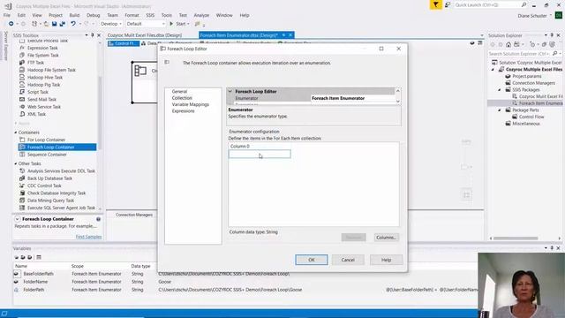The width and height of the screenshot is (565, 318).
Task: Click the notifications flag icon
Action: [x=435, y=4]
